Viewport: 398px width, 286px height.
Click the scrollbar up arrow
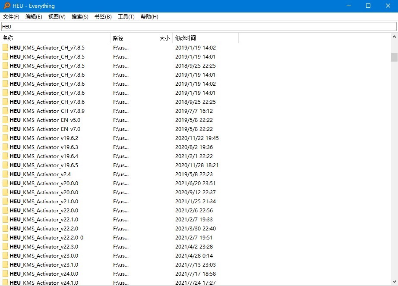click(394, 37)
